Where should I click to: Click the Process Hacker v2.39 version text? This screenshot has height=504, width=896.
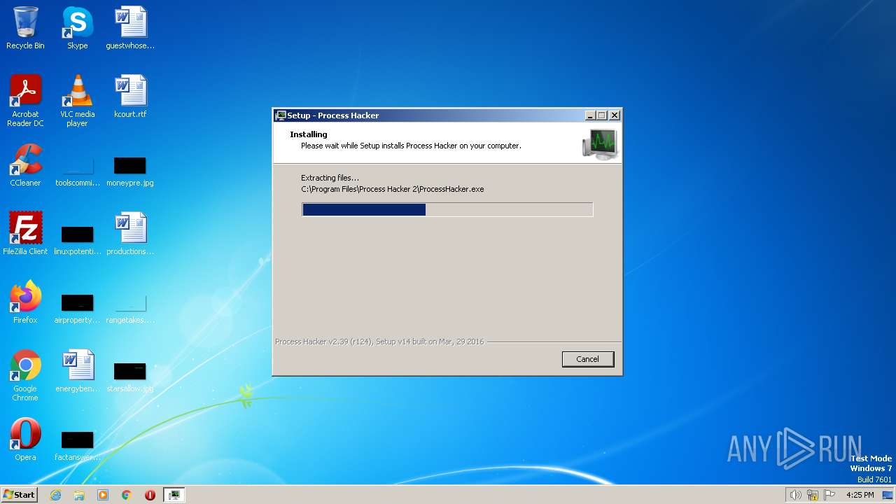[x=379, y=342]
